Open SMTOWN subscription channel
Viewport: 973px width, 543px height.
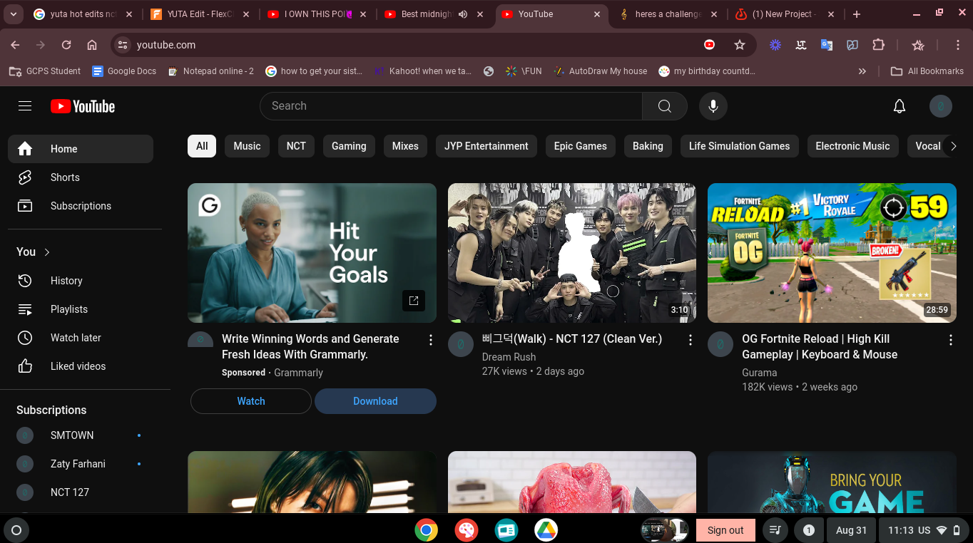[x=81, y=435]
